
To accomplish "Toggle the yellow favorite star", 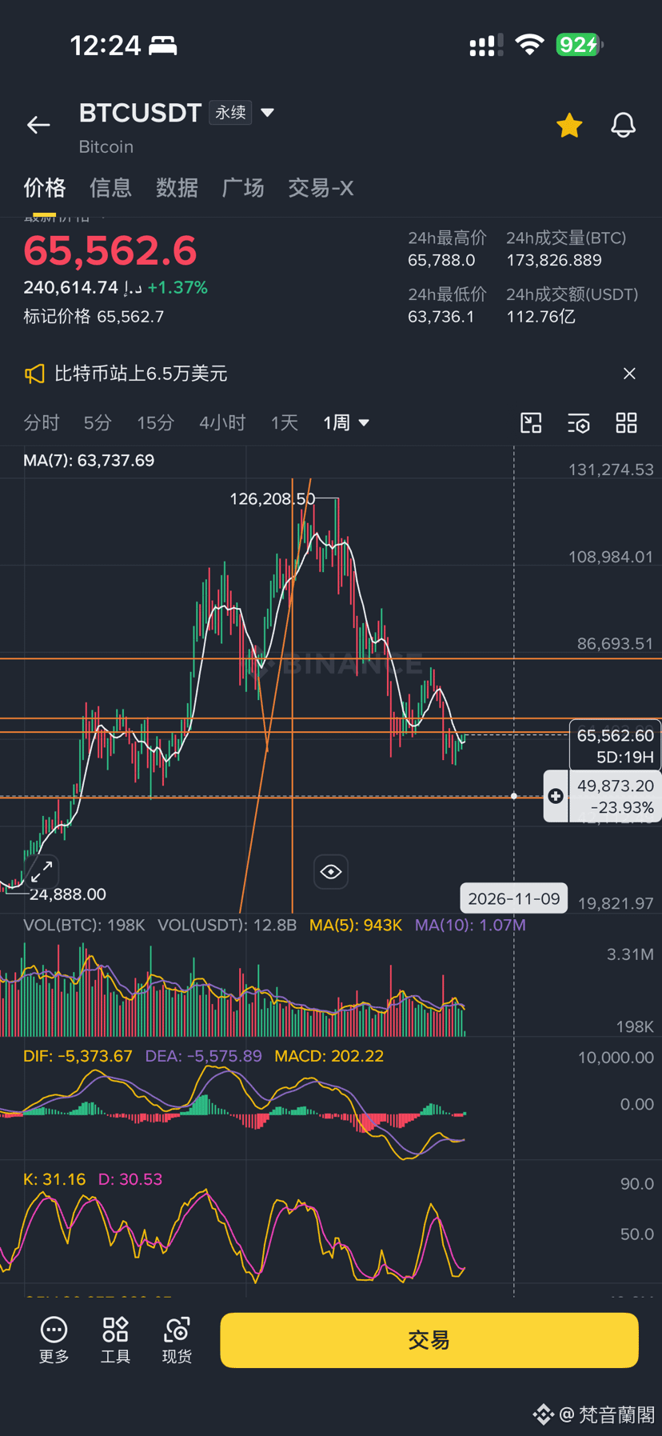I will (x=569, y=126).
